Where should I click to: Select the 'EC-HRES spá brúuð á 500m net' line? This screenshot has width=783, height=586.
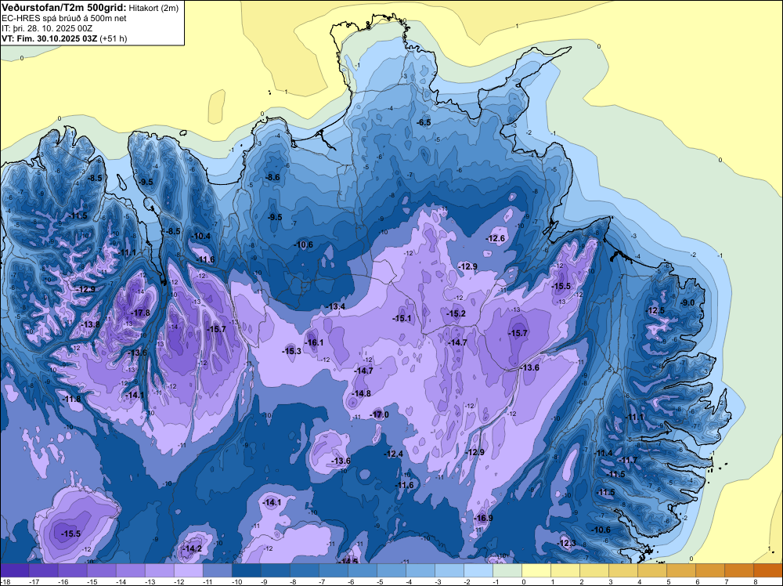coord(64,18)
